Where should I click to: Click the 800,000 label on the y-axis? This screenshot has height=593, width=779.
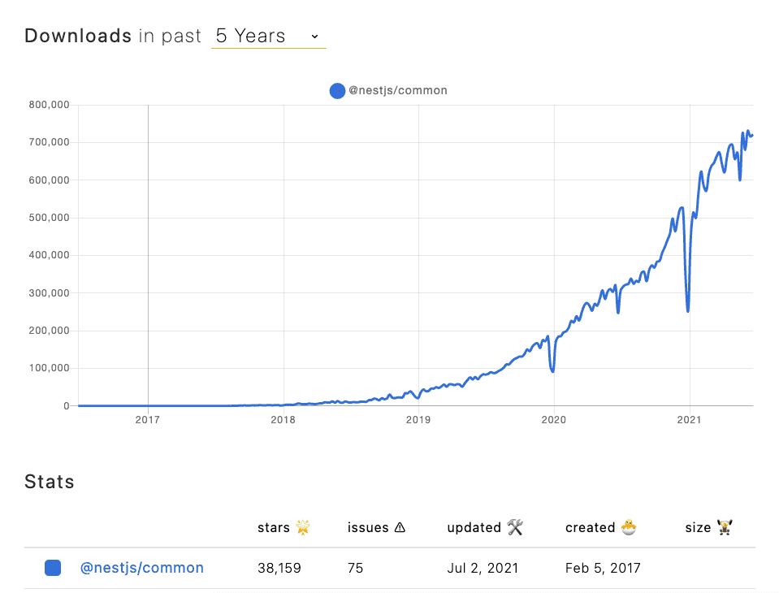click(x=48, y=105)
